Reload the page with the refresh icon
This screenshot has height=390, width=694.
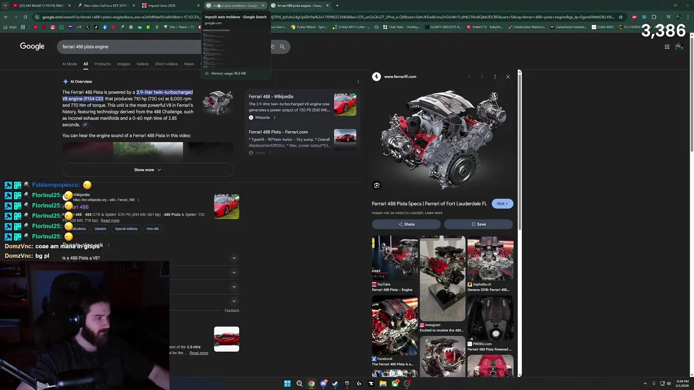click(x=25, y=17)
